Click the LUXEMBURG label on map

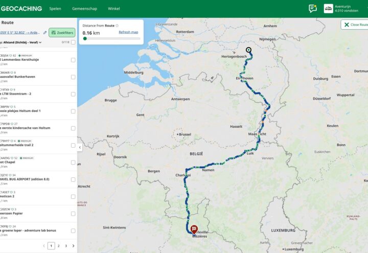[x=283, y=230]
